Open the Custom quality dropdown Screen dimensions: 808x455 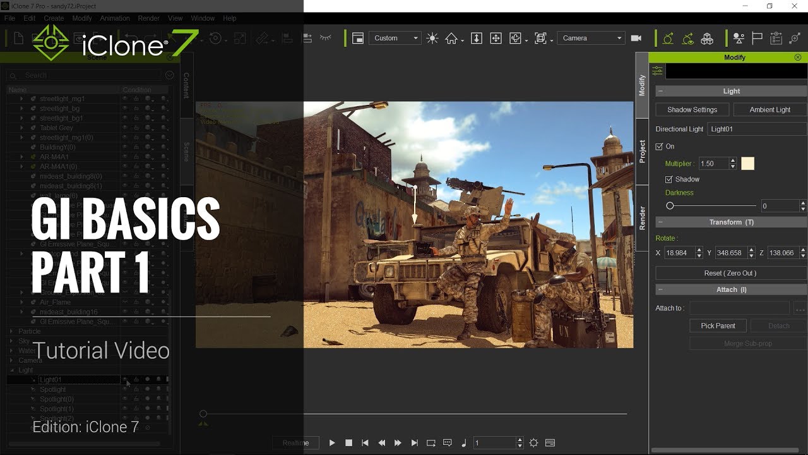[395, 38]
